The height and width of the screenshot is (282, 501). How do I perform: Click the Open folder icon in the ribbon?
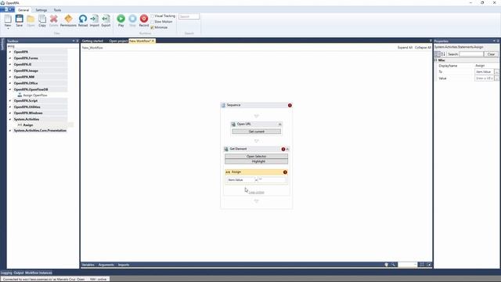31,19
